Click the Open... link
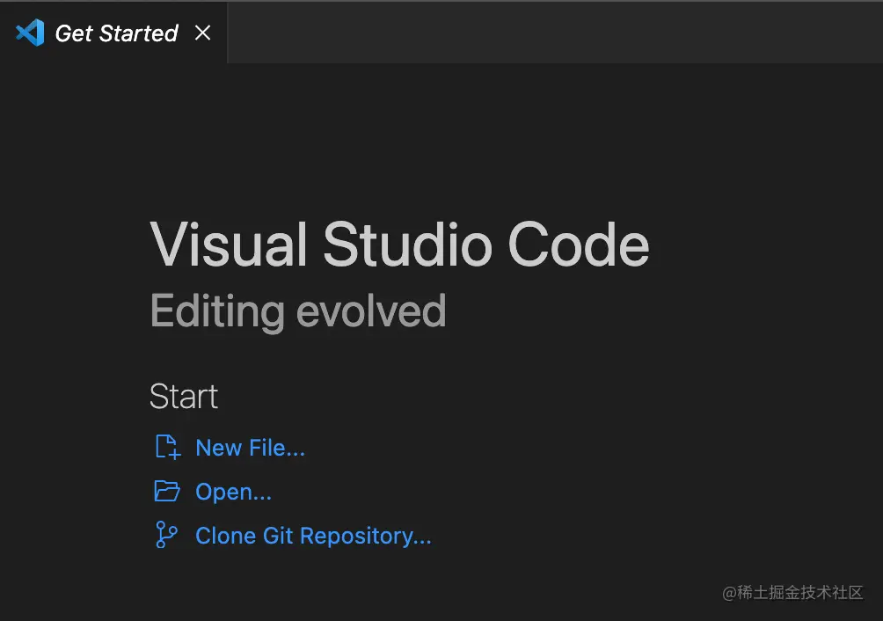Screen dimensions: 883x621 click(x=233, y=492)
